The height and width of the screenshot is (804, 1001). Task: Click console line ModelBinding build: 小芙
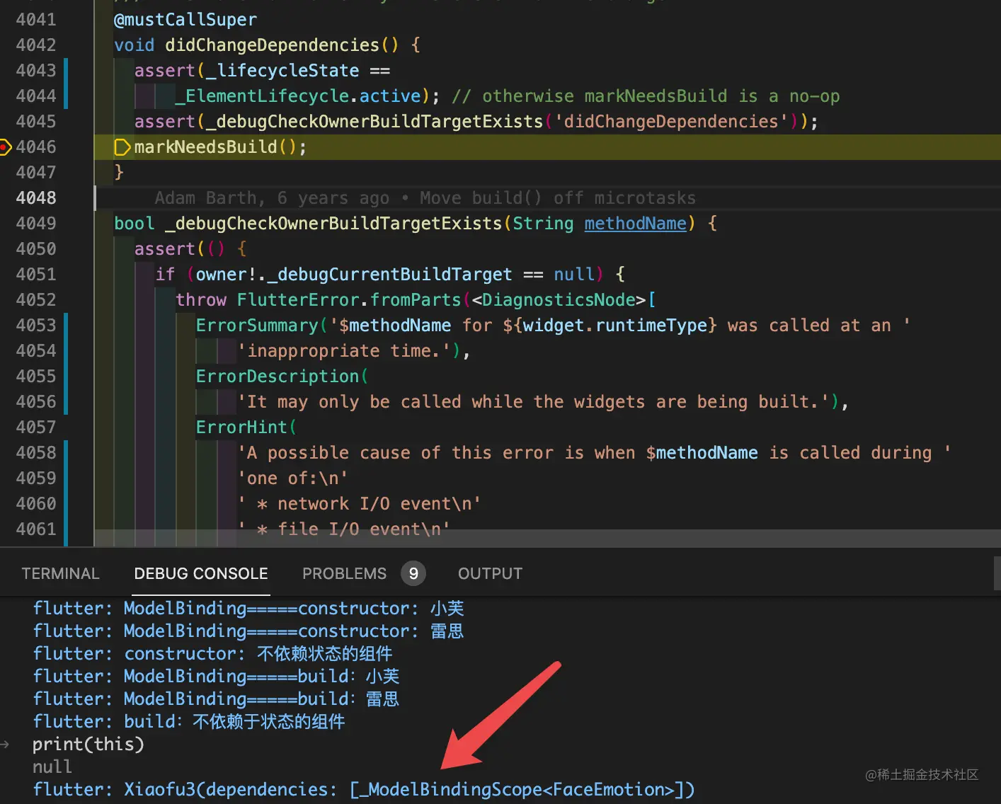click(x=216, y=677)
